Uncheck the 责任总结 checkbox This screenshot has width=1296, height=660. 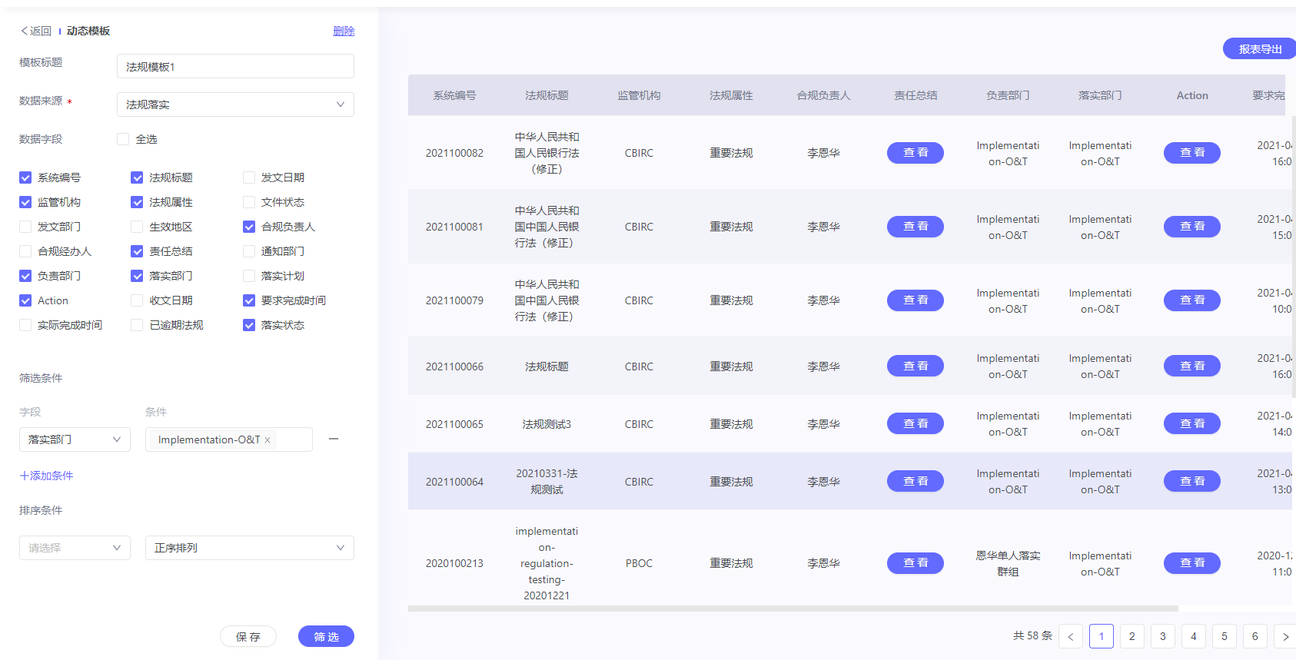point(137,251)
